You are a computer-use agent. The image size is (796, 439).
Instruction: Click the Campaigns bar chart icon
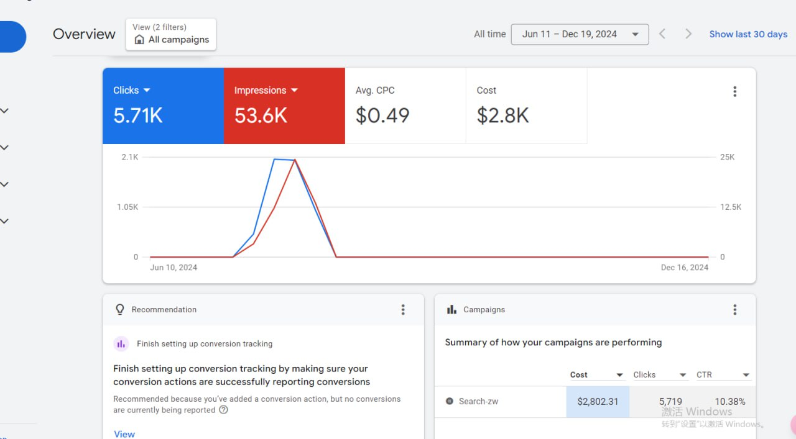point(451,309)
